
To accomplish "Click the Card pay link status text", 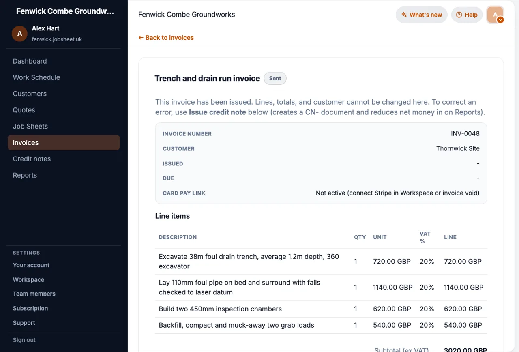I will point(397,193).
